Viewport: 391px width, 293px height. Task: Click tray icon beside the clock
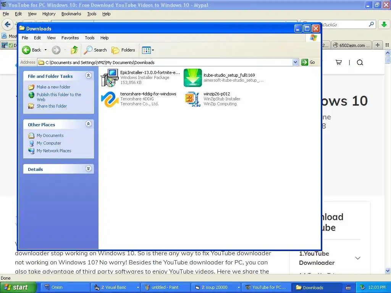pos(362,287)
